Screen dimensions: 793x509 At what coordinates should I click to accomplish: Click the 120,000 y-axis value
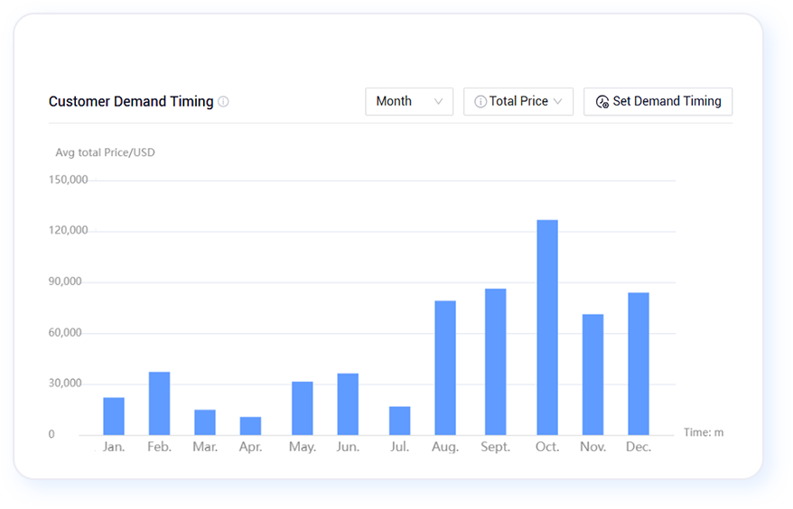pyautogui.click(x=69, y=230)
